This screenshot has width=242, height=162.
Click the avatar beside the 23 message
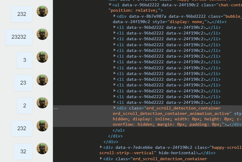(42, 80)
